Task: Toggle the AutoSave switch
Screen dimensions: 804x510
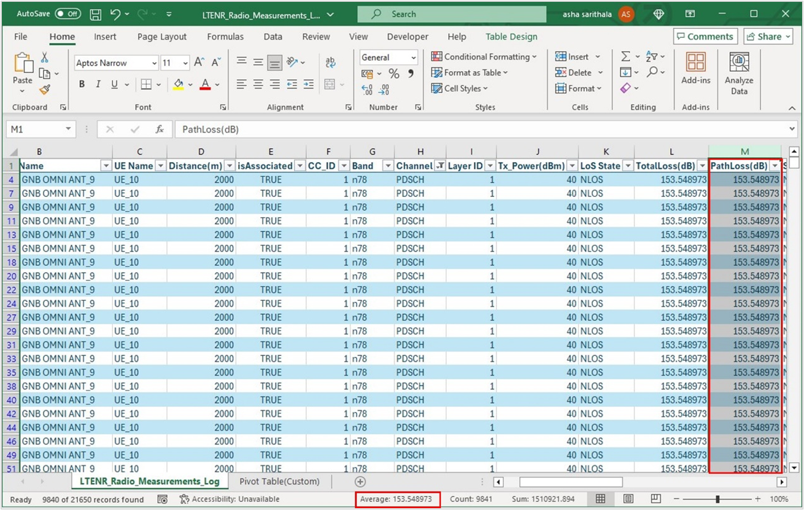Action: click(x=68, y=14)
